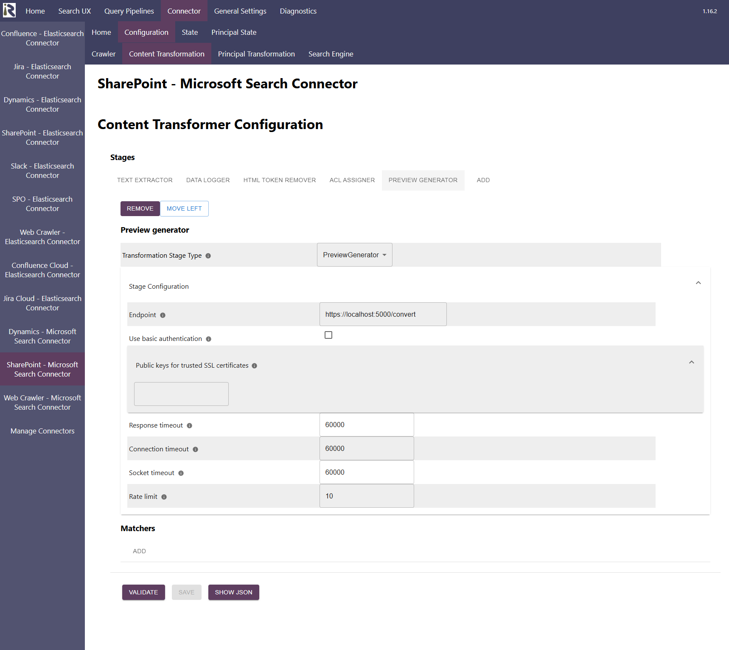Click info icon beside Response timeout
The image size is (729, 650).
pos(189,425)
